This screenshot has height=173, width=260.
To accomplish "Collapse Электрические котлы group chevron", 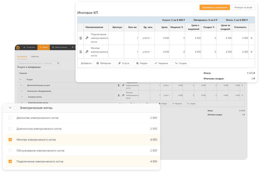I will click(10, 108).
